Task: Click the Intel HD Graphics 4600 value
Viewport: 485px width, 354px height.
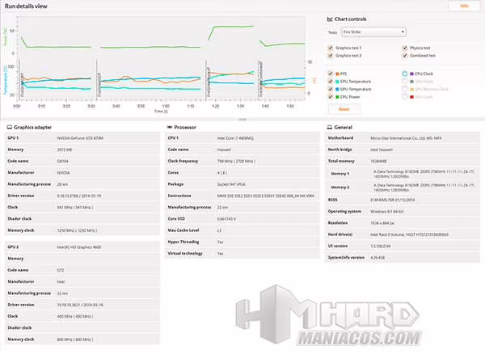Action: (x=79, y=247)
